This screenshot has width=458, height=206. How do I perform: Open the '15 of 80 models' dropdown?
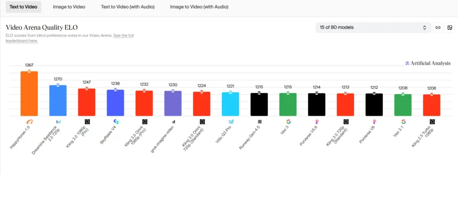[x=373, y=28]
